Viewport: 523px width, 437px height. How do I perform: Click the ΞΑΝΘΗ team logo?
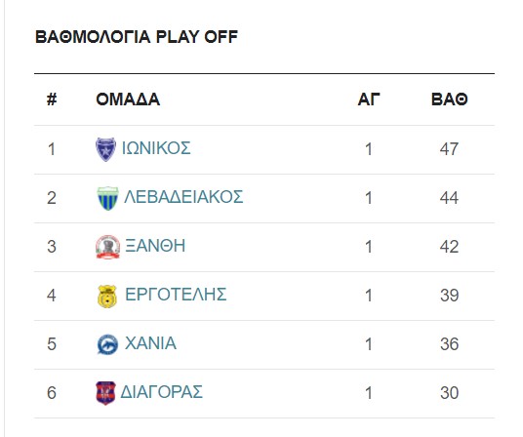pos(107,247)
